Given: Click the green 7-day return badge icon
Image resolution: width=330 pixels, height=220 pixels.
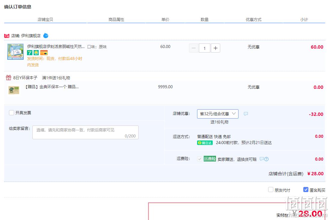Looking at the screenshot, I should point(30,53).
